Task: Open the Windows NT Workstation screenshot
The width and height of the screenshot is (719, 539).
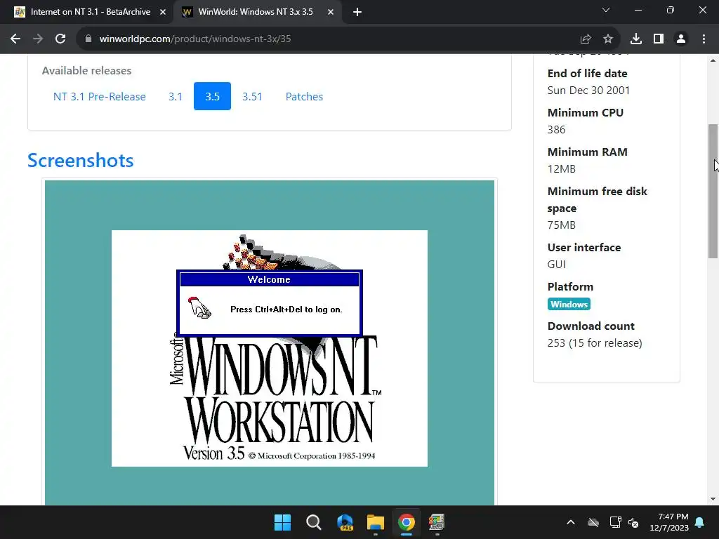Action: coord(270,342)
